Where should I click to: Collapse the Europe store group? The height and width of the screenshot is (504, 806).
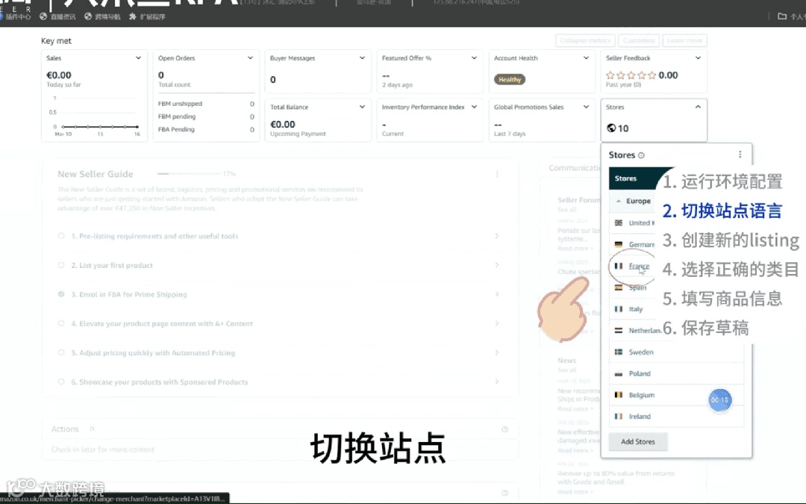(619, 201)
